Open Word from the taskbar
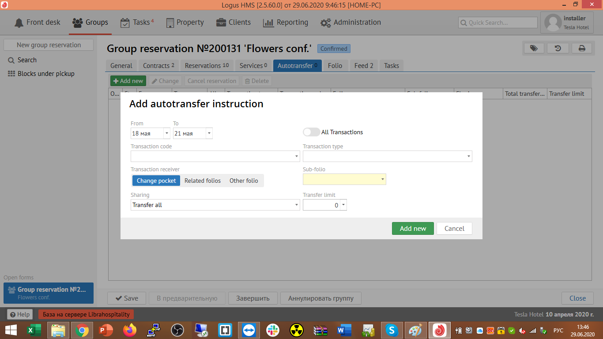The height and width of the screenshot is (339, 603). coord(344,330)
